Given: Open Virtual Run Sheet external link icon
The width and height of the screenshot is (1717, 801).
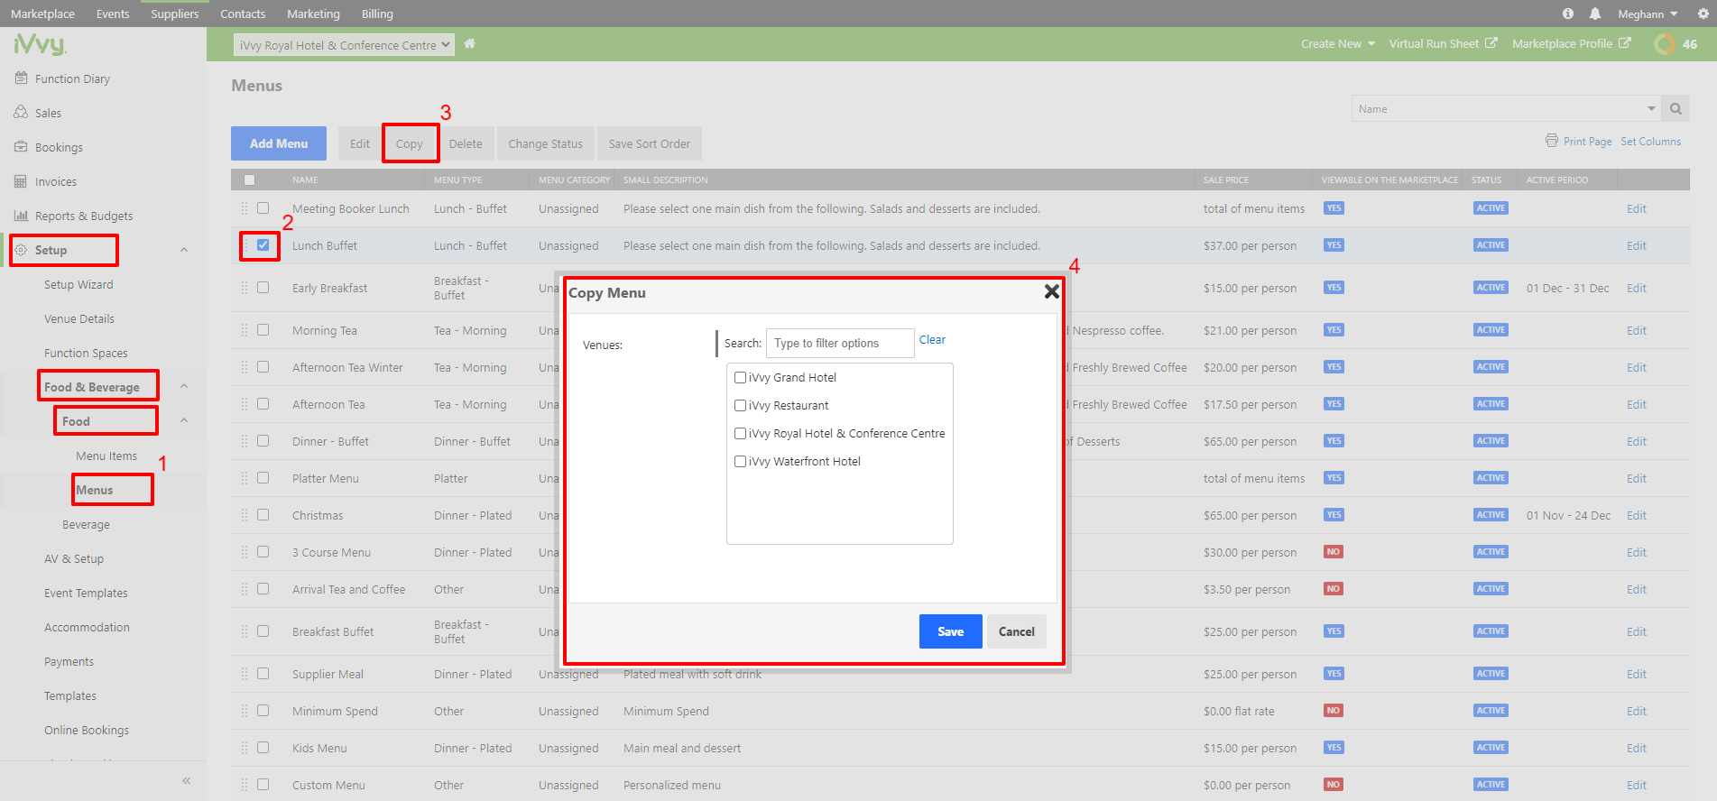Looking at the screenshot, I should [1491, 43].
